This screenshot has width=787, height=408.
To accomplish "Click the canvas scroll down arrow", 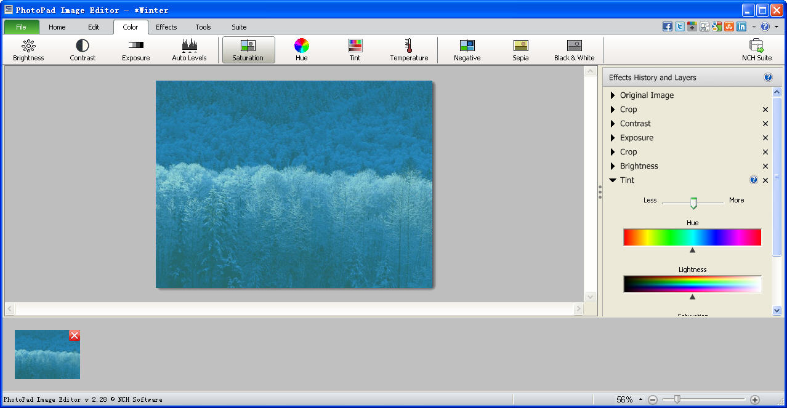I will tap(591, 297).
